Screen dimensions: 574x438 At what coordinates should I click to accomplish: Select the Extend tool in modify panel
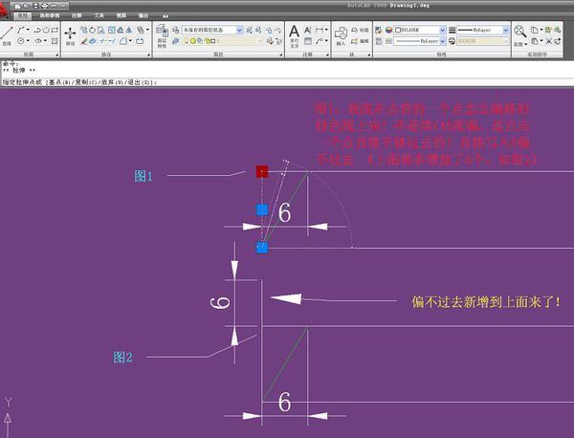tap(112, 41)
